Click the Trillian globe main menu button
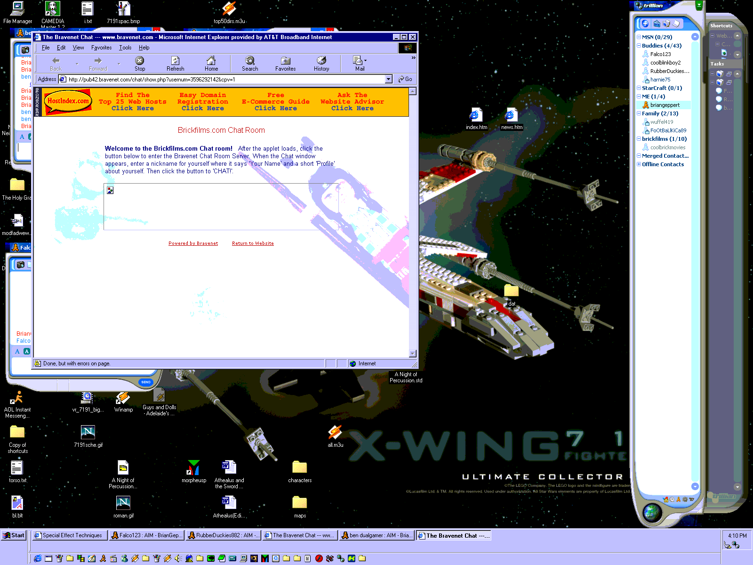The image size is (753, 565). [652, 512]
